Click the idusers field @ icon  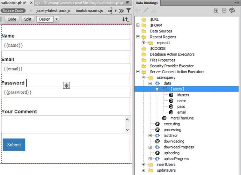(x=171, y=95)
